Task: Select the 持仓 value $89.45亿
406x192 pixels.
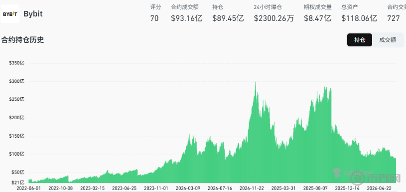Action: tap(228, 18)
